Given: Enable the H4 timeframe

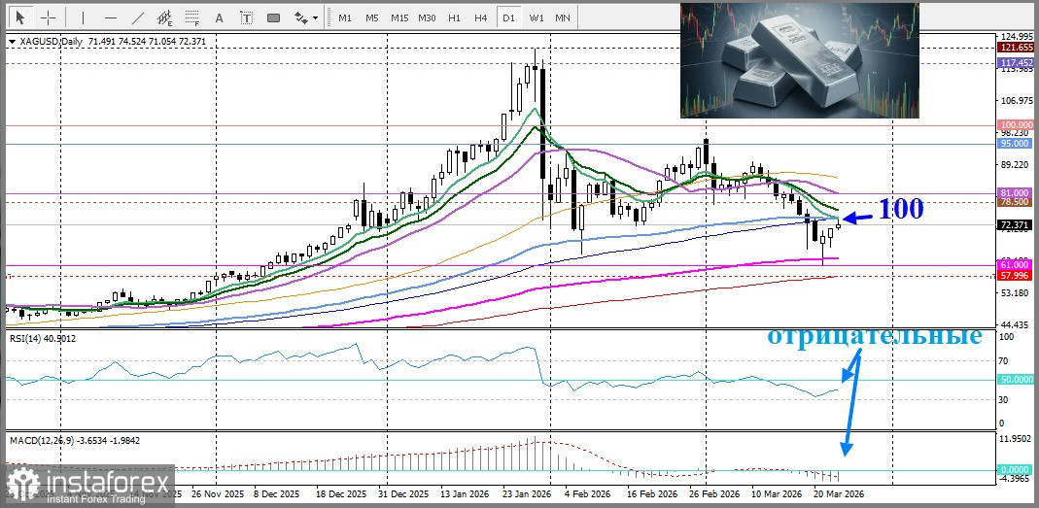Looking at the screenshot, I should click(x=481, y=17).
